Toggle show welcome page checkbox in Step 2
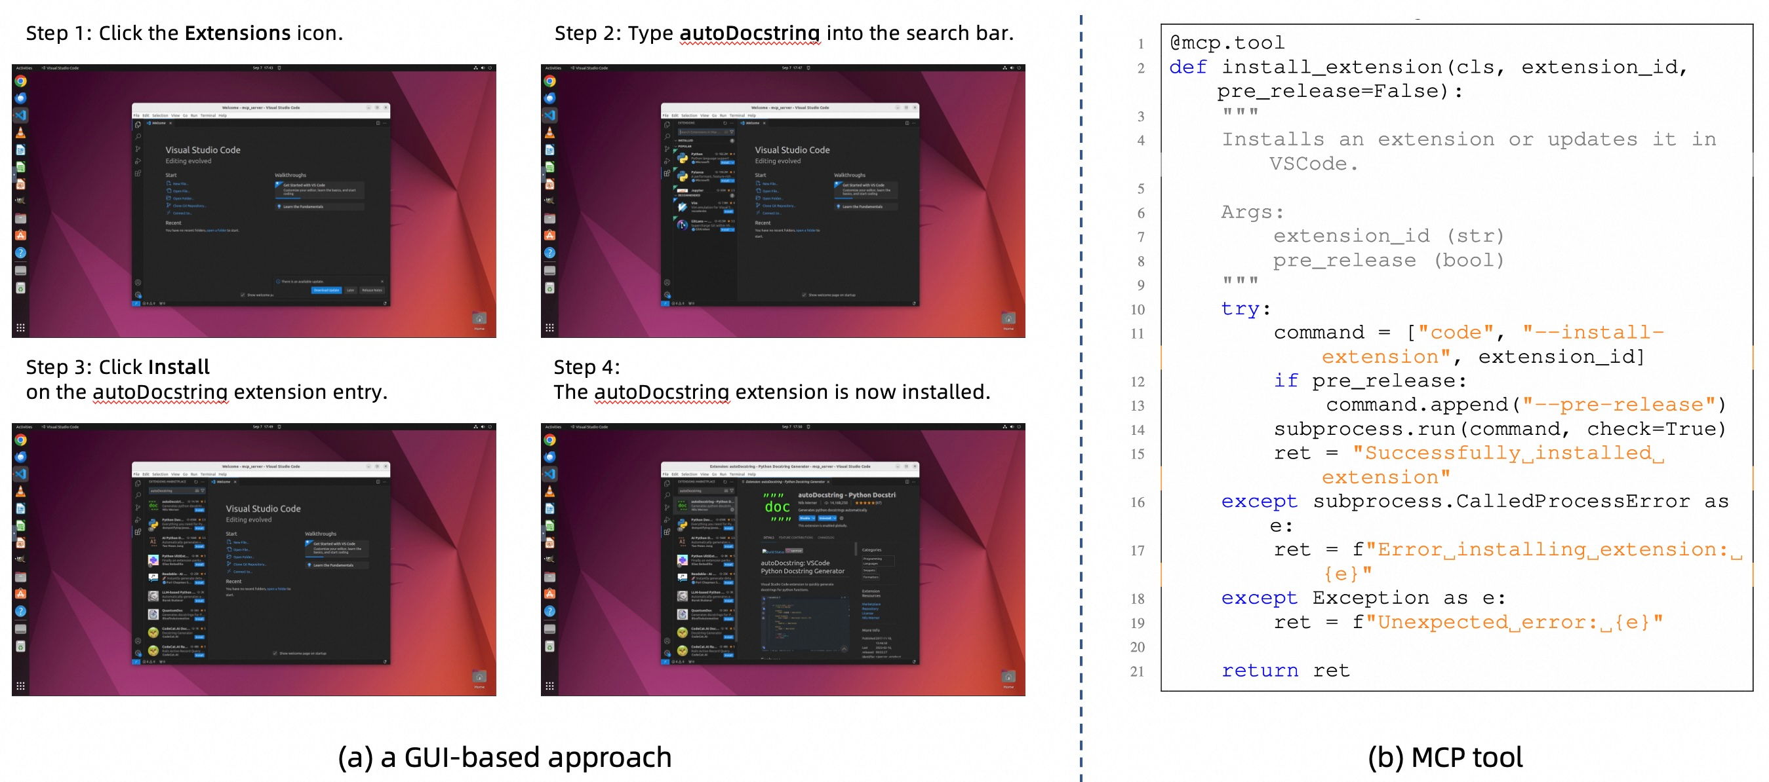 click(804, 295)
